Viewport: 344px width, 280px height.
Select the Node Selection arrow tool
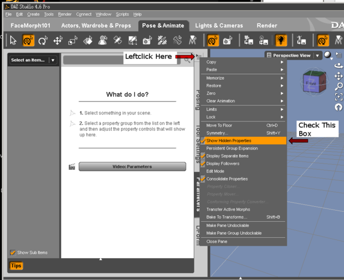tap(13, 41)
